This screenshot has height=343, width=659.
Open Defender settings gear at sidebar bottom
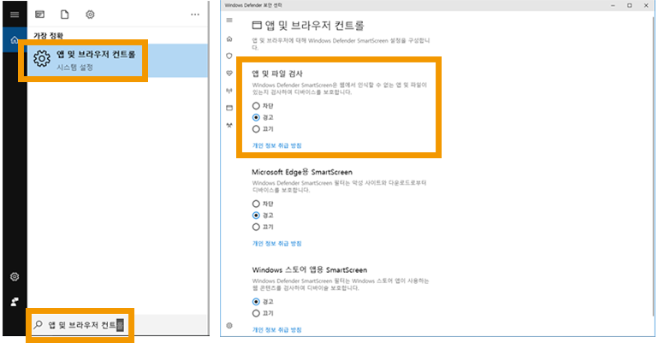click(229, 325)
